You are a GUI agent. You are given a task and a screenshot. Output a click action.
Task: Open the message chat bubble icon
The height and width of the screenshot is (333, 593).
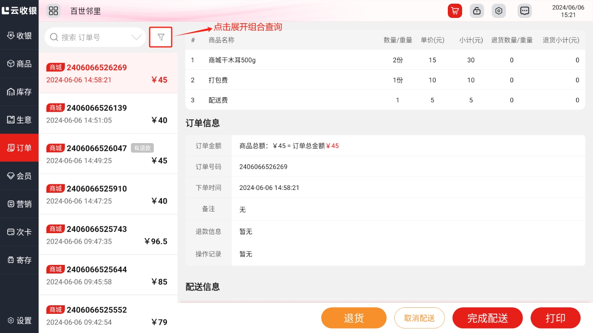[524, 11]
